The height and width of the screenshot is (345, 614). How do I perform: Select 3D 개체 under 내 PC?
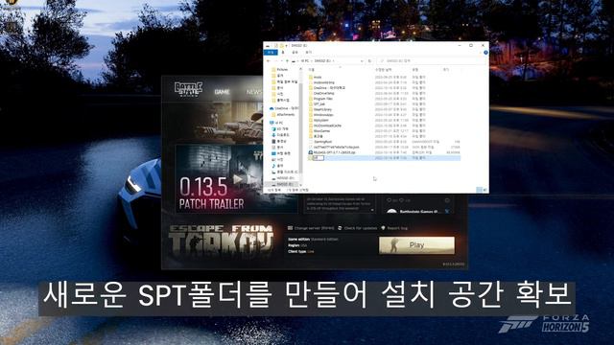[282, 128]
